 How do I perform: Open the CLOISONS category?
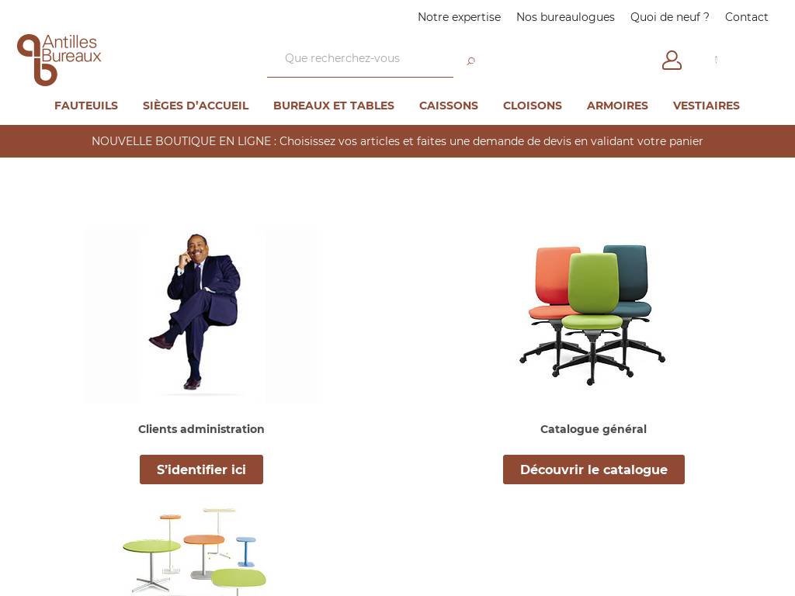pos(533,106)
